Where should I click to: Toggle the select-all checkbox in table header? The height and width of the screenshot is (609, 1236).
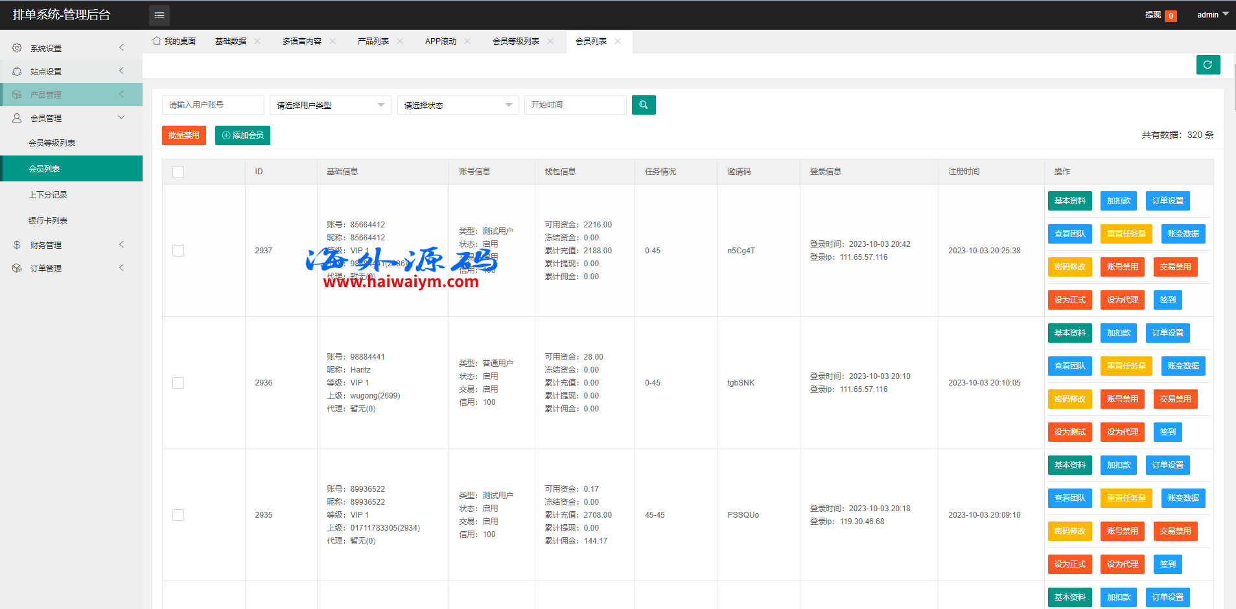coord(178,172)
